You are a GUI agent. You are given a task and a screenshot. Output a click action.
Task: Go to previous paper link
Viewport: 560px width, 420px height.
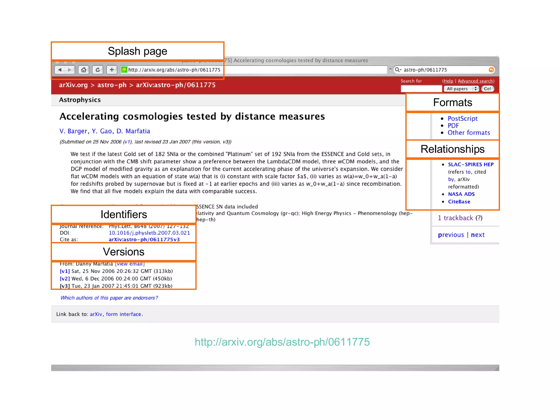tap(451, 235)
